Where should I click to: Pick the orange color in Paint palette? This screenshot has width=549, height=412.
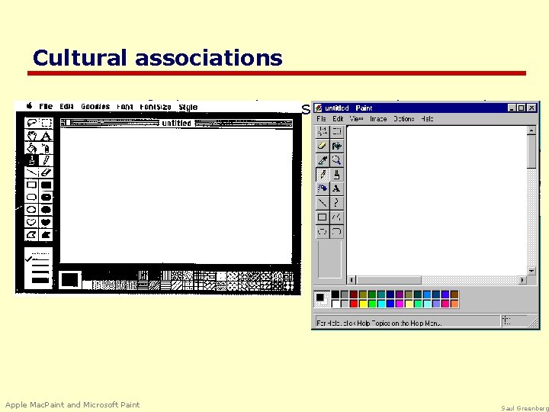[x=454, y=304]
